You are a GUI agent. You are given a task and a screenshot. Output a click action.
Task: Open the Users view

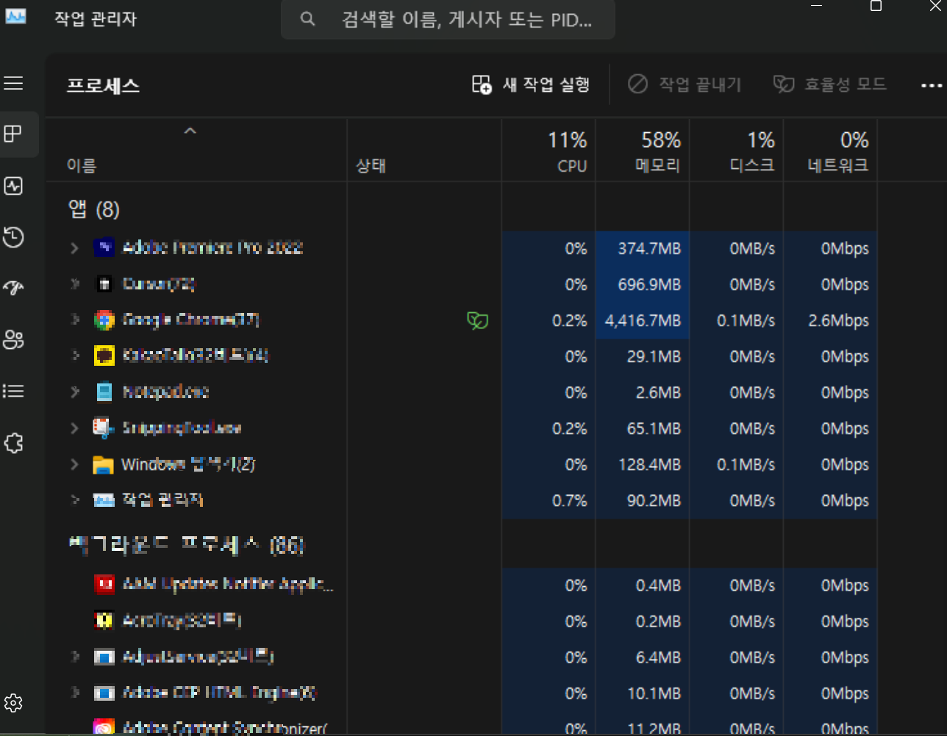click(13, 339)
